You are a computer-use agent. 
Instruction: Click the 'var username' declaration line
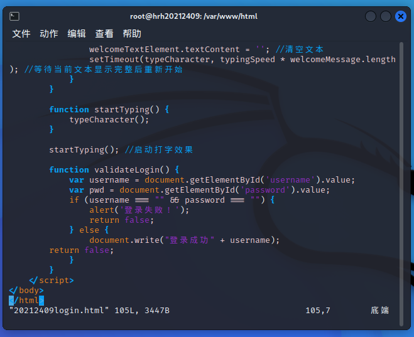(212, 180)
